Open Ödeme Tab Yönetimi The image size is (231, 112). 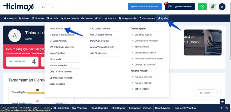click(x=145, y=65)
